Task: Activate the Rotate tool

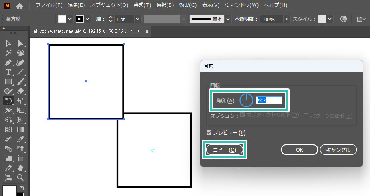Action: [x=8, y=101]
